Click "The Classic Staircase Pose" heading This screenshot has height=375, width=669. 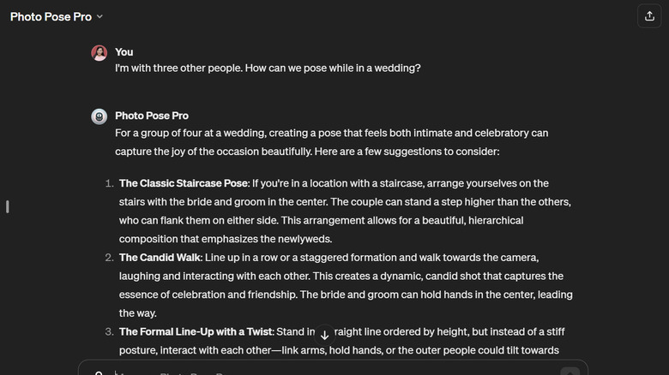[x=184, y=183]
